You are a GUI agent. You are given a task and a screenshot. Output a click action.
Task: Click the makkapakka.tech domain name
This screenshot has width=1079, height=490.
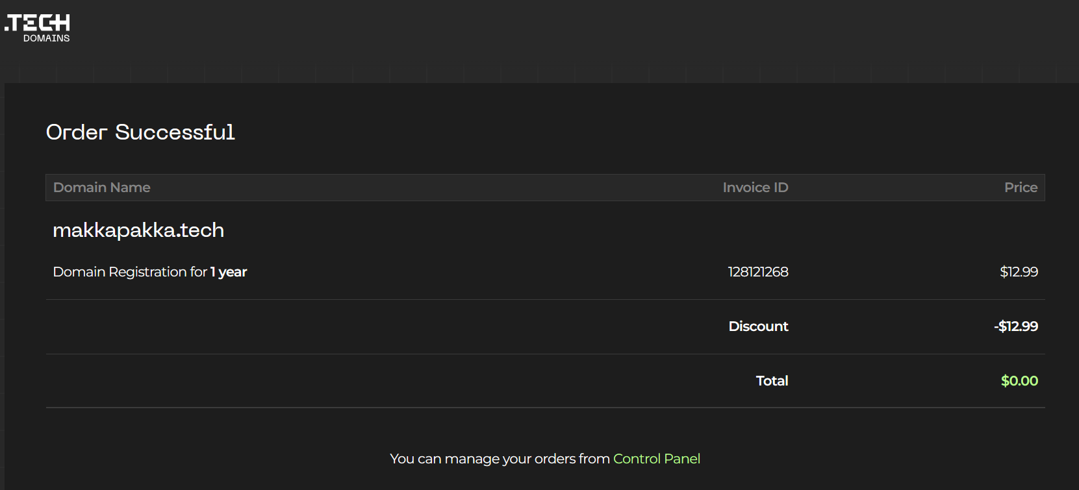pos(138,230)
